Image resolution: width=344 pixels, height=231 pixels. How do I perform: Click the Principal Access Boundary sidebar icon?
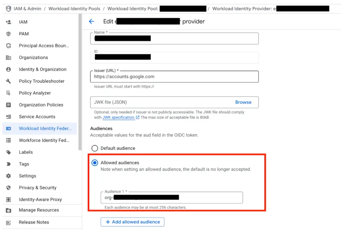(8, 45)
